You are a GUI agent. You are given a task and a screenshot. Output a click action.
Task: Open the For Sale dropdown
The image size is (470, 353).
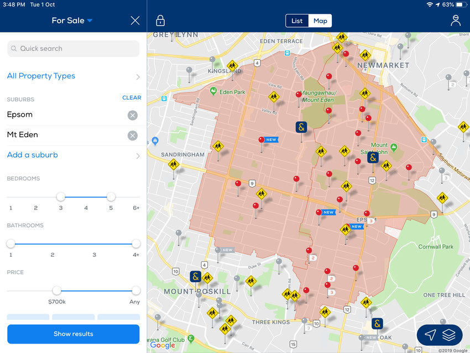pos(72,21)
